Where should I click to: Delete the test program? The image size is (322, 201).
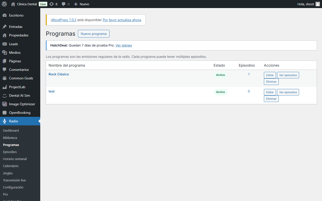(x=271, y=99)
